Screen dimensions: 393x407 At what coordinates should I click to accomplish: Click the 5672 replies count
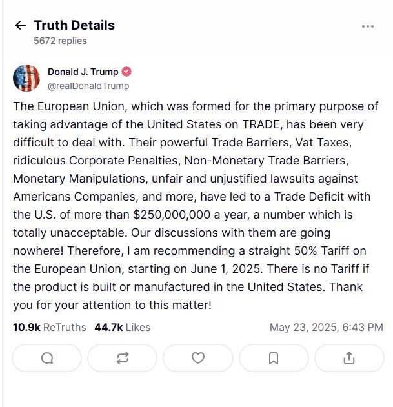(x=60, y=41)
